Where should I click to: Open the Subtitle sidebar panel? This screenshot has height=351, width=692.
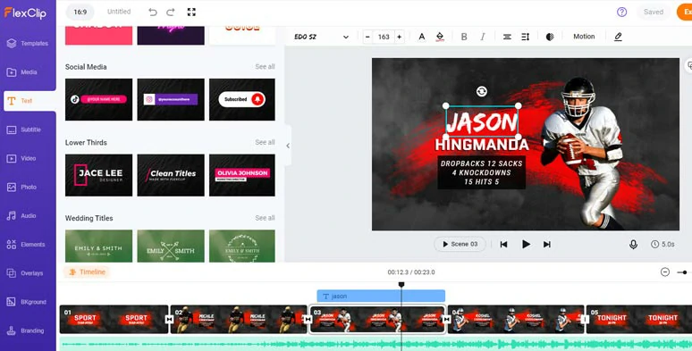click(x=24, y=130)
